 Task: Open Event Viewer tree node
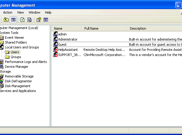pos(14,38)
